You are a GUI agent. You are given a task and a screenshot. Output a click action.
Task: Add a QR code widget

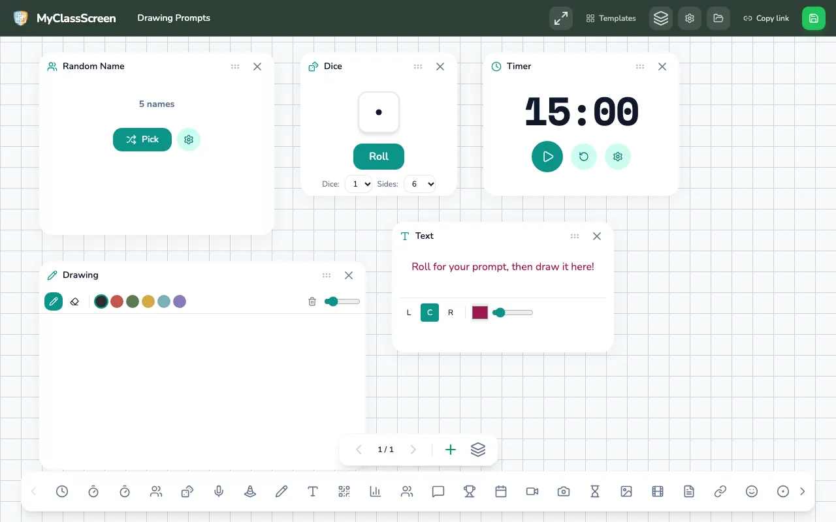(344, 491)
